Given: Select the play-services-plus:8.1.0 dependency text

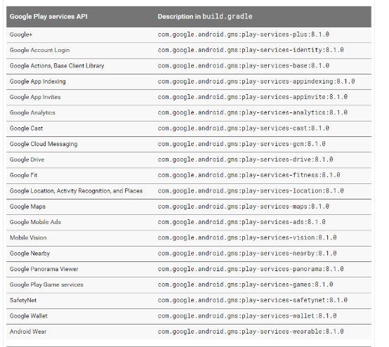Looking at the screenshot, I should (244, 34).
